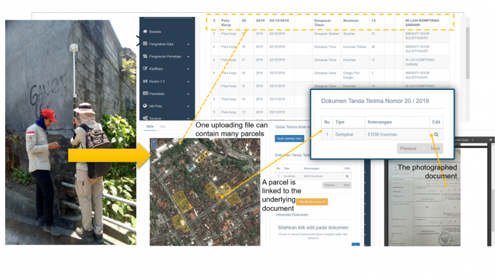495x279 pixels.
Task: Expand the Info Peta menu chevron
Action: [x=188, y=106]
